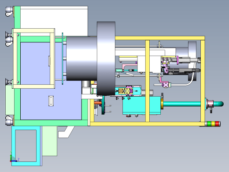Select the bottom-left caster wheel
Image resolution: width=229 pixels, height=172 pixels.
[x=9, y=120]
